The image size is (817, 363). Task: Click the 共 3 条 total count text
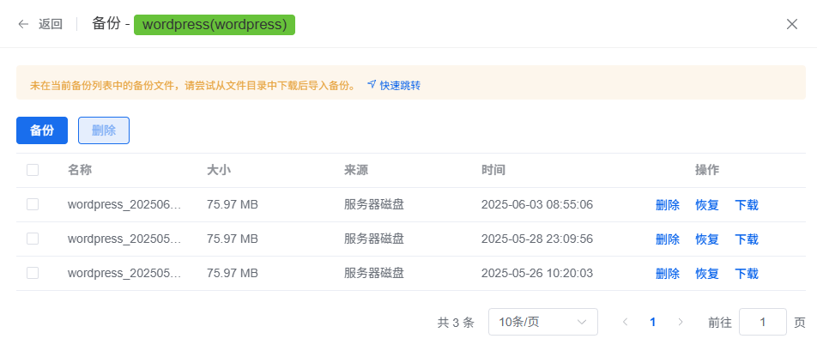pyautogui.click(x=456, y=323)
